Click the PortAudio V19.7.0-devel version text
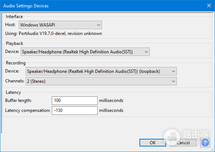Screen dimensions: 215x152 point(60,33)
